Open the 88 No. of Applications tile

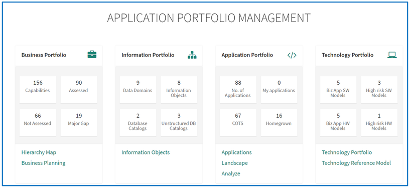pos(238,90)
